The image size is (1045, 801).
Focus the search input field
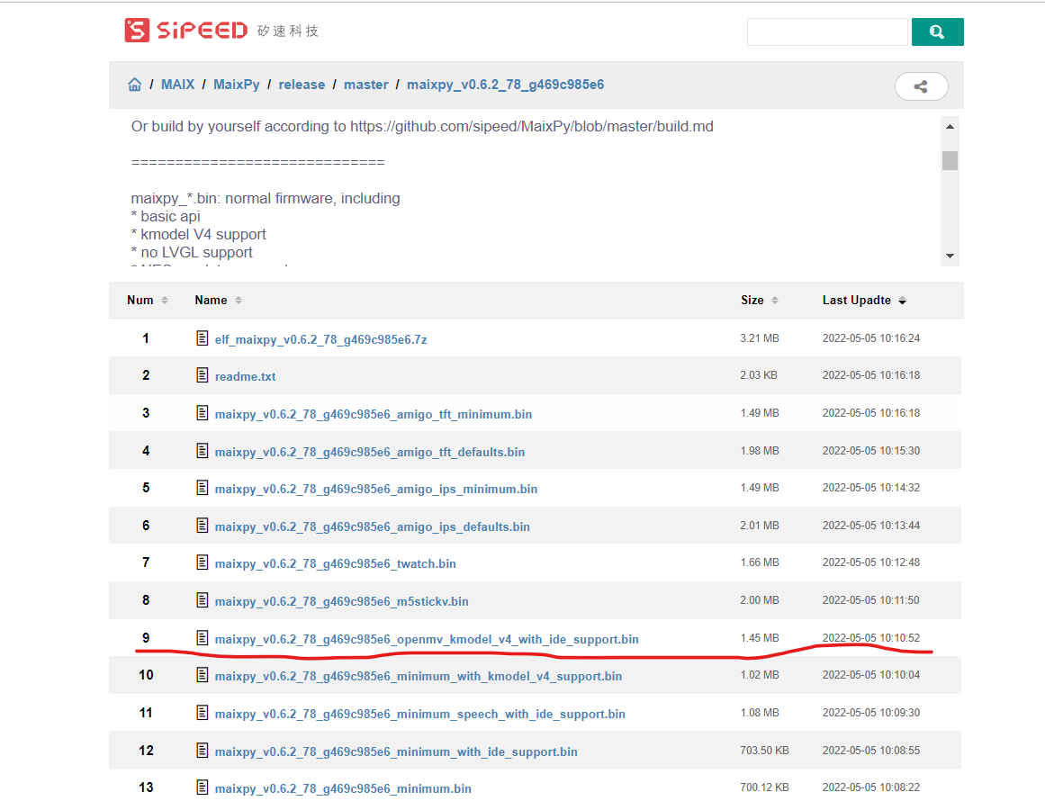click(x=827, y=32)
